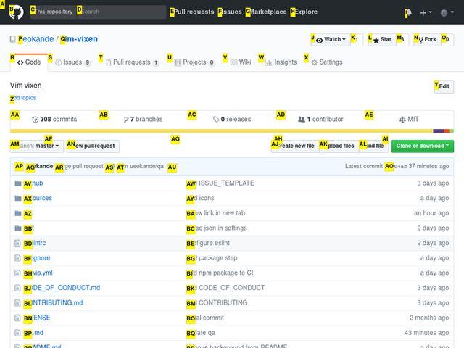
Task: Switch to the Issues tab
Action: coord(72,62)
